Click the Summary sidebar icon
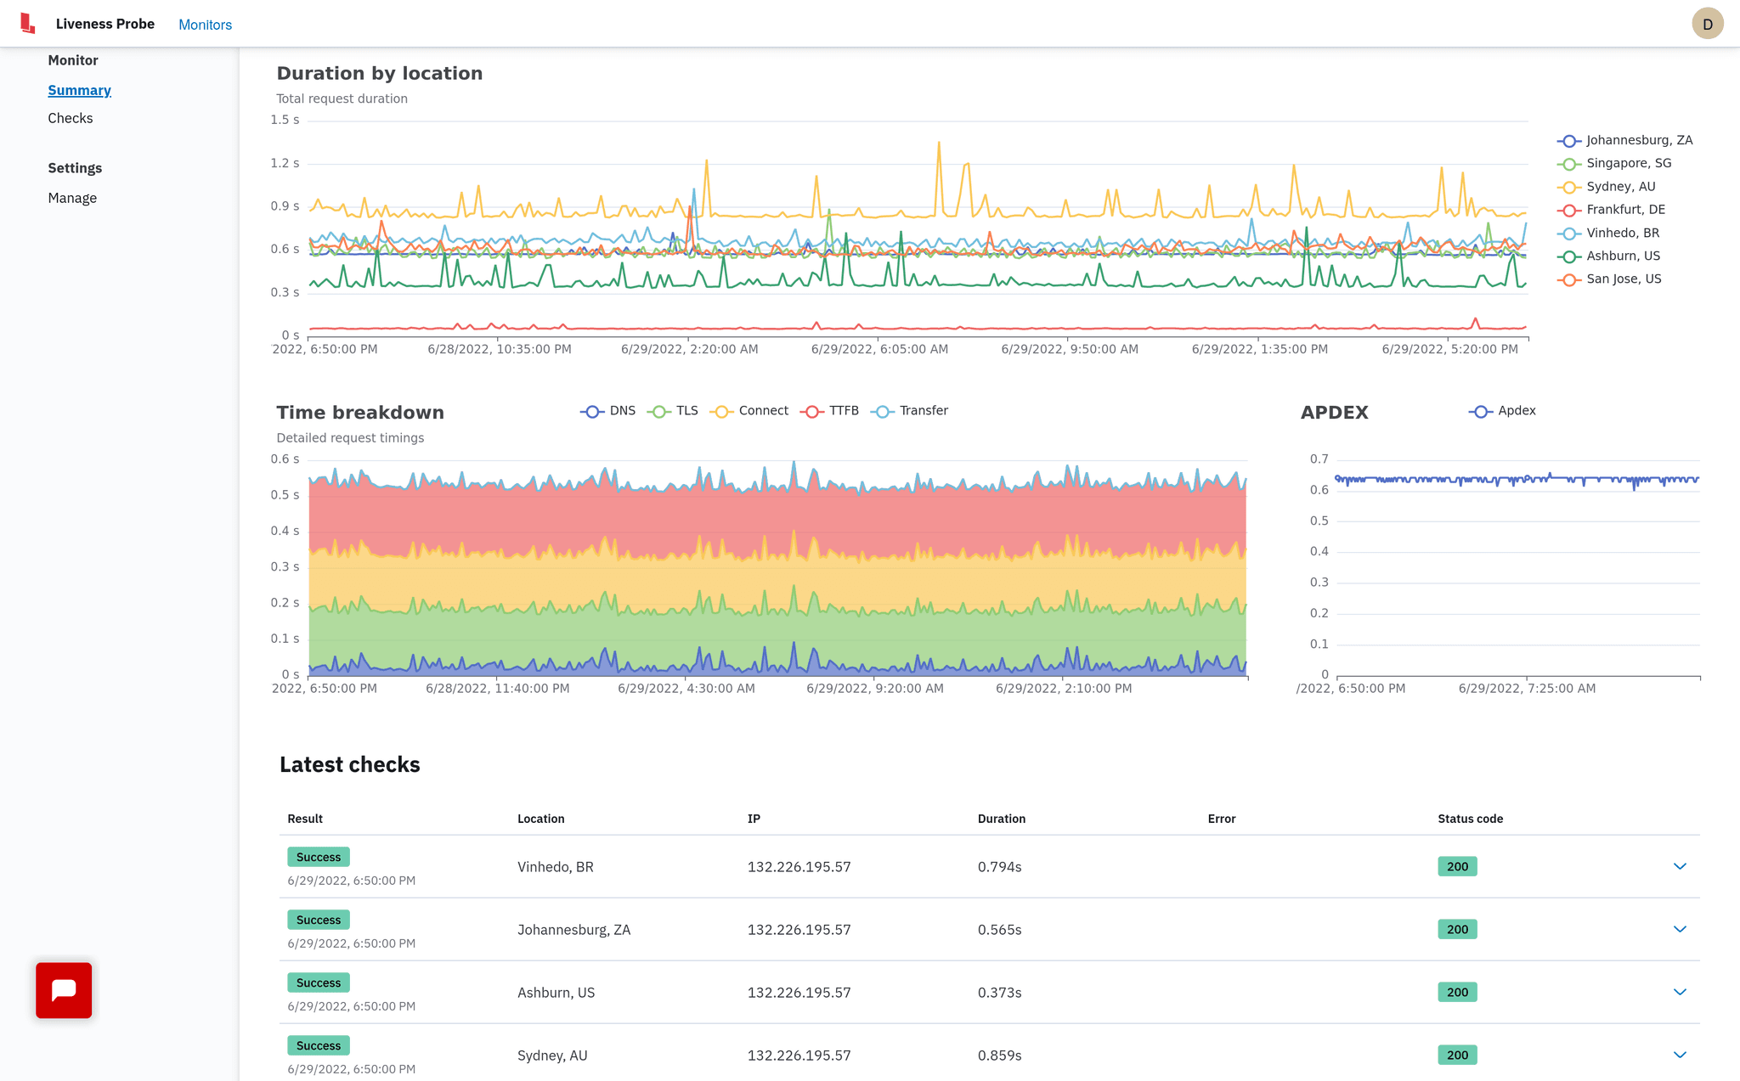The width and height of the screenshot is (1740, 1081). pos(80,90)
